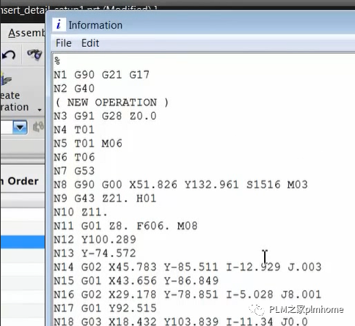Click the line 'N9 G43 Z21. H01'

click(105, 199)
